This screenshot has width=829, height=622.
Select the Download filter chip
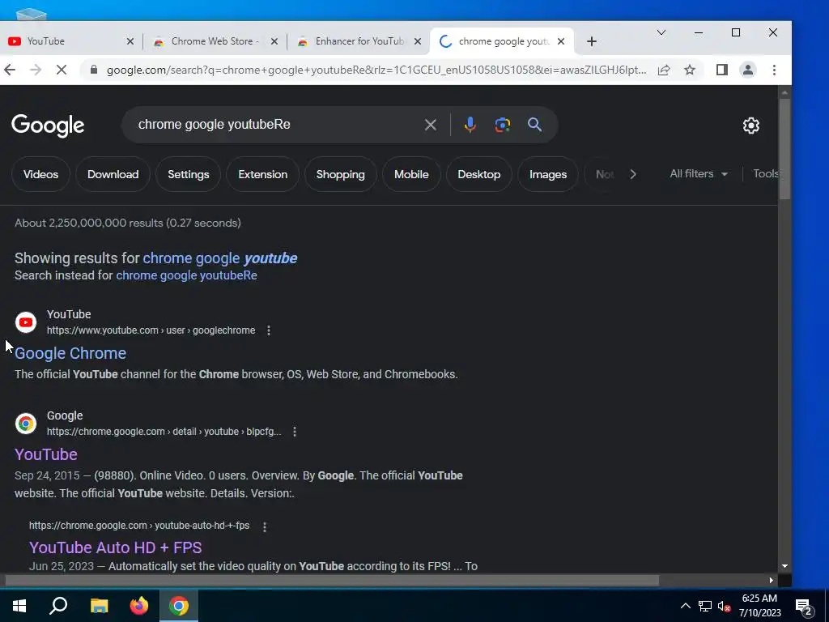pos(113,174)
